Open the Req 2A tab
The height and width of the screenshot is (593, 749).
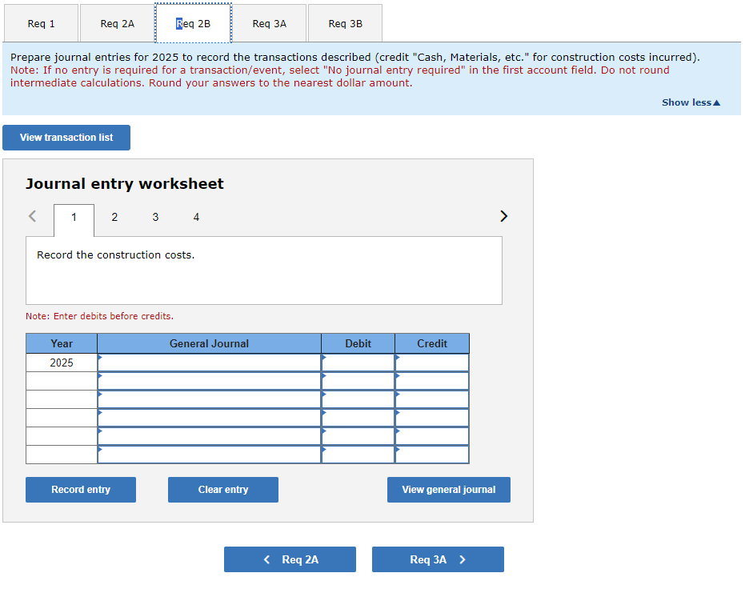click(x=117, y=23)
